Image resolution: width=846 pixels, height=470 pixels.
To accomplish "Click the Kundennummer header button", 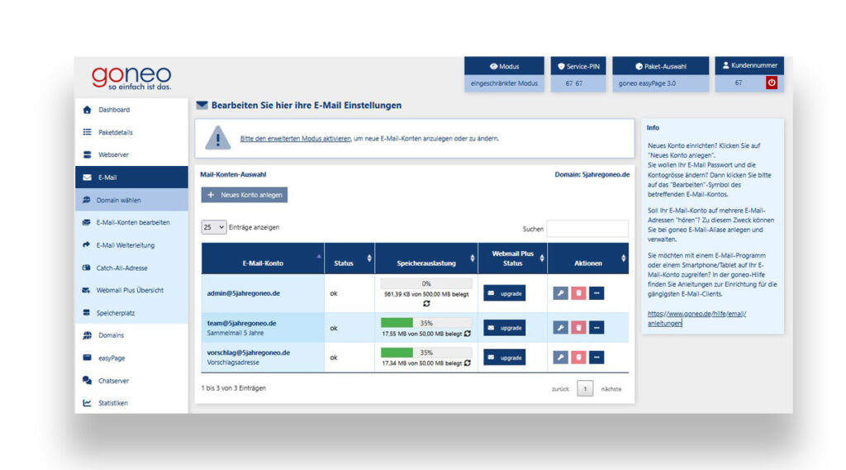I will (749, 65).
